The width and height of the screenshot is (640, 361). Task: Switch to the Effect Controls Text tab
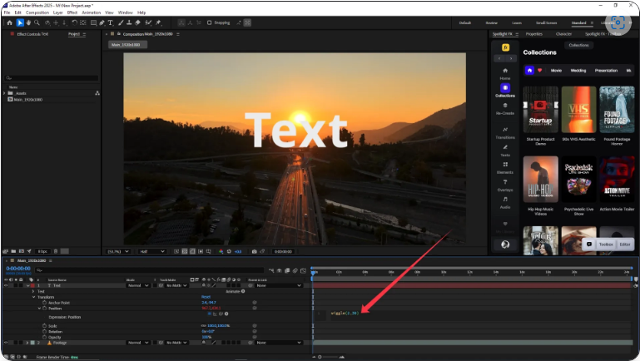click(32, 34)
